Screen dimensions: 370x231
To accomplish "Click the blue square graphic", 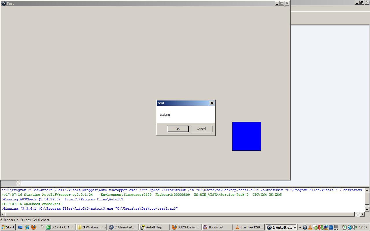I will [x=247, y=136].
